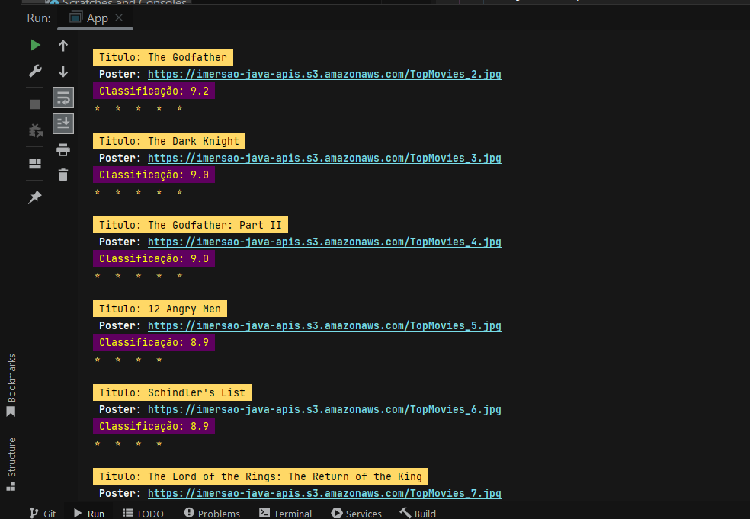Open the Git tool window

pyautogui.click(x=43, y=513)
